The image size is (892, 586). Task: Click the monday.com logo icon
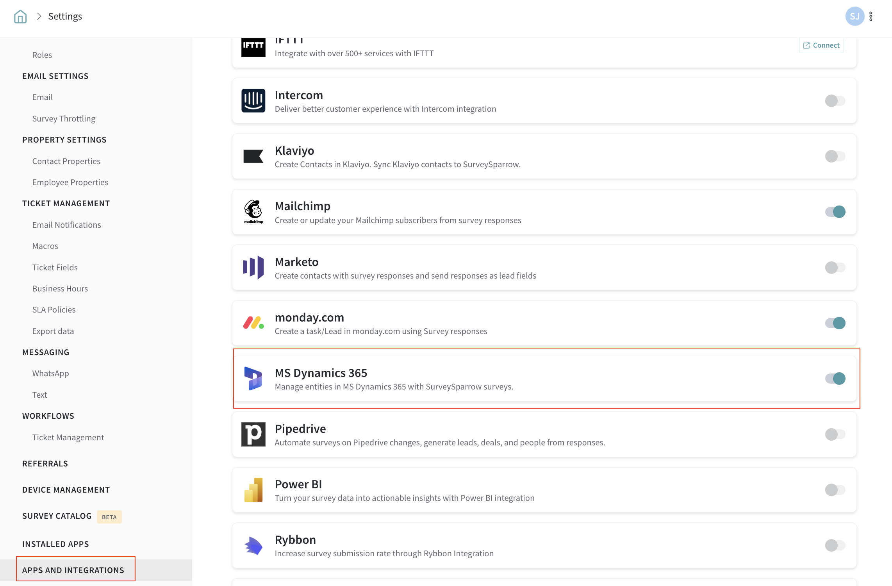coord(253,323)
